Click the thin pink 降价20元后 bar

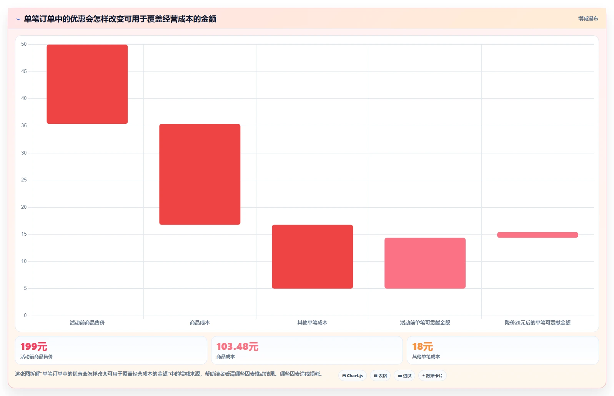[537, 235]
